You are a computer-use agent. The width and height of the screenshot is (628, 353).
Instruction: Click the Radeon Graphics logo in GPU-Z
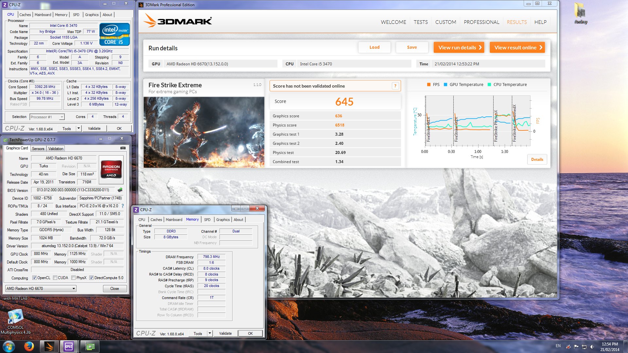coord(111,169)
